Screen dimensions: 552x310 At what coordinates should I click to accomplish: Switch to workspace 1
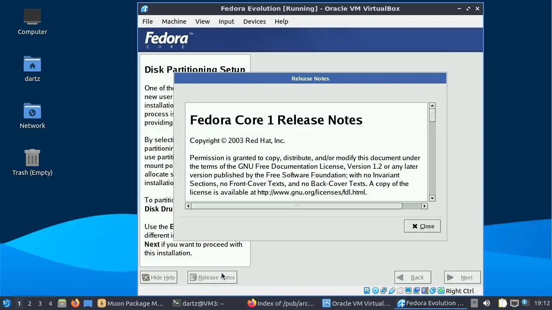tap(19, 303)
